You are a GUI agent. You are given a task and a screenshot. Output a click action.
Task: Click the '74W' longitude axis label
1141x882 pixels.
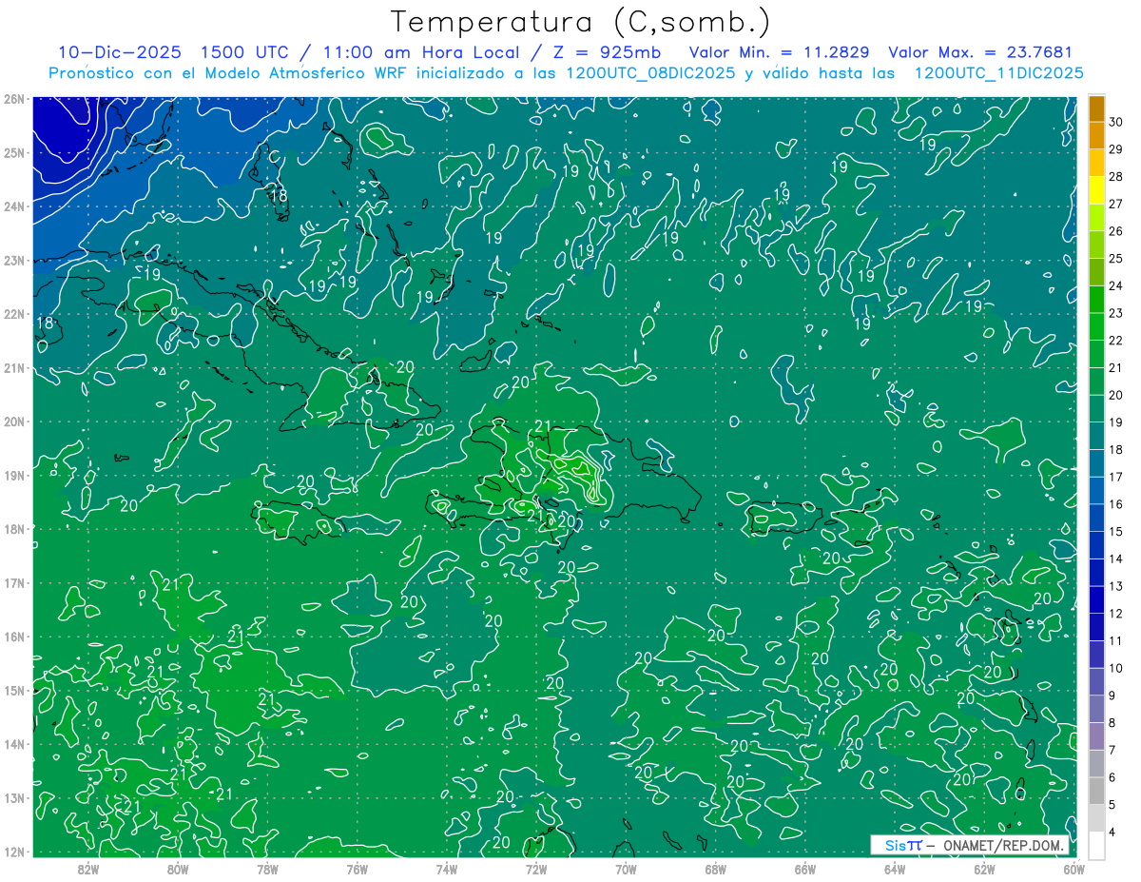coord(446,870)
